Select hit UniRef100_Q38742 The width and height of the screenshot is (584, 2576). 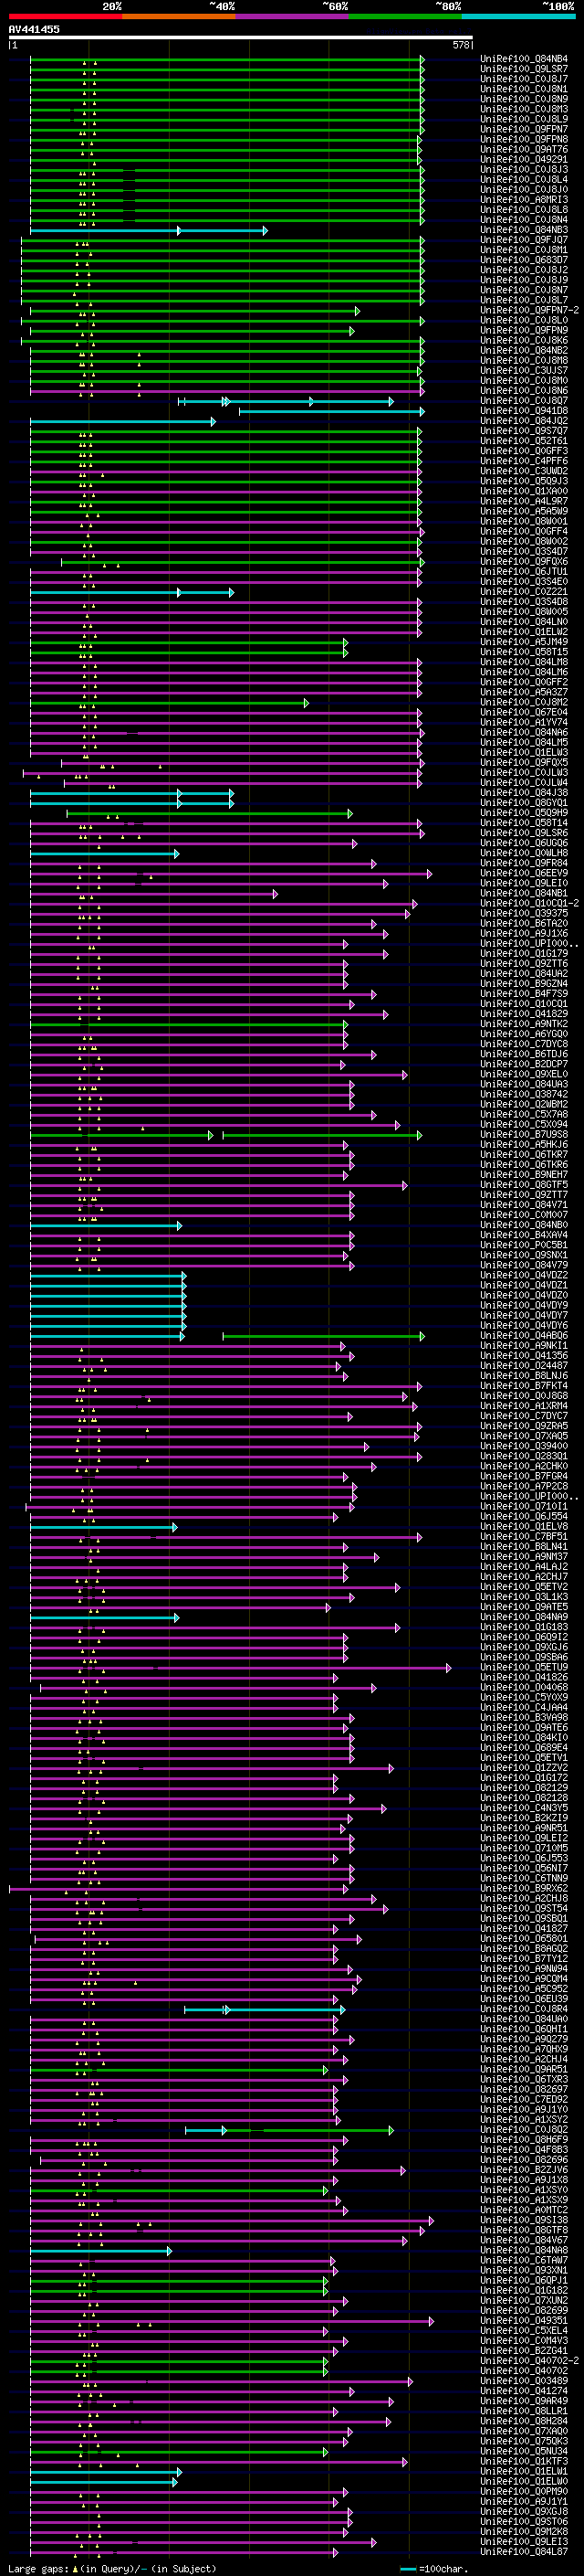coord(524,1094)
